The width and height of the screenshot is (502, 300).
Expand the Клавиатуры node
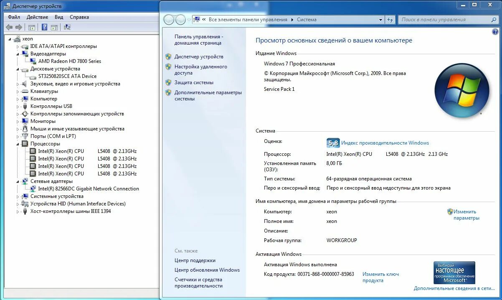(18, 91)
